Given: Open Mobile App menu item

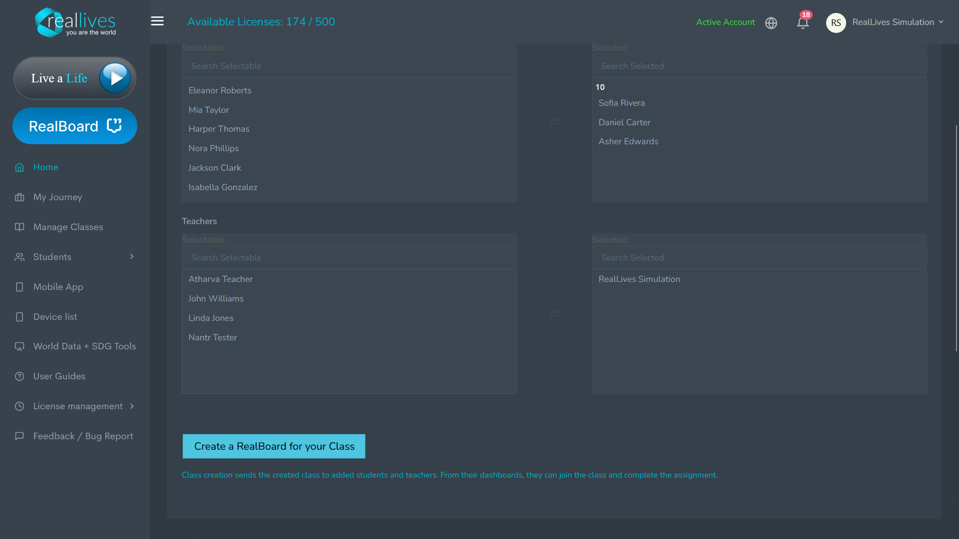Looking at the screenshot, I should pyautogui.click(x=58, y=287).
